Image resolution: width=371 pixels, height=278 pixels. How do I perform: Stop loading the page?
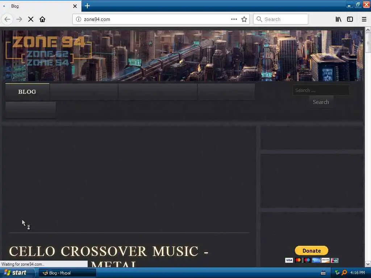click(x=31, y=19)
